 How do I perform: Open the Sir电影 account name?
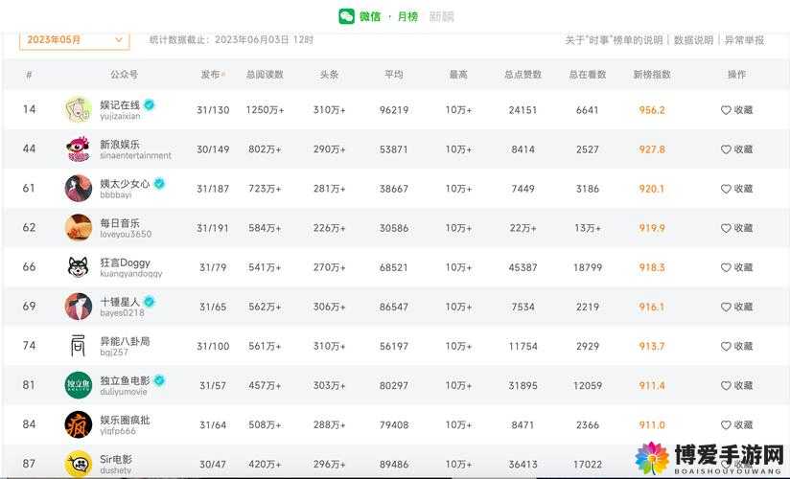[x=116, y=459]
